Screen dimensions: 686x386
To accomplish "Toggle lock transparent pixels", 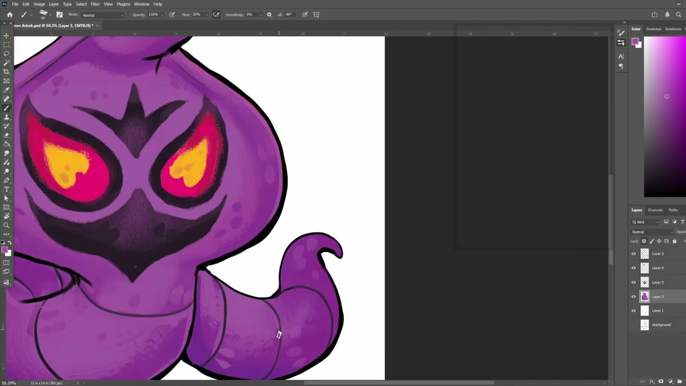I will click(644, 241).
